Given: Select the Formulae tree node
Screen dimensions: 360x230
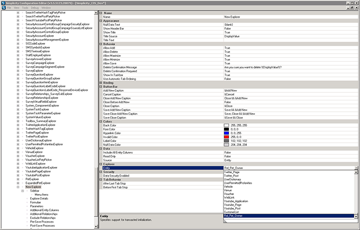Looking at the screenshot, I should [35, 202].
